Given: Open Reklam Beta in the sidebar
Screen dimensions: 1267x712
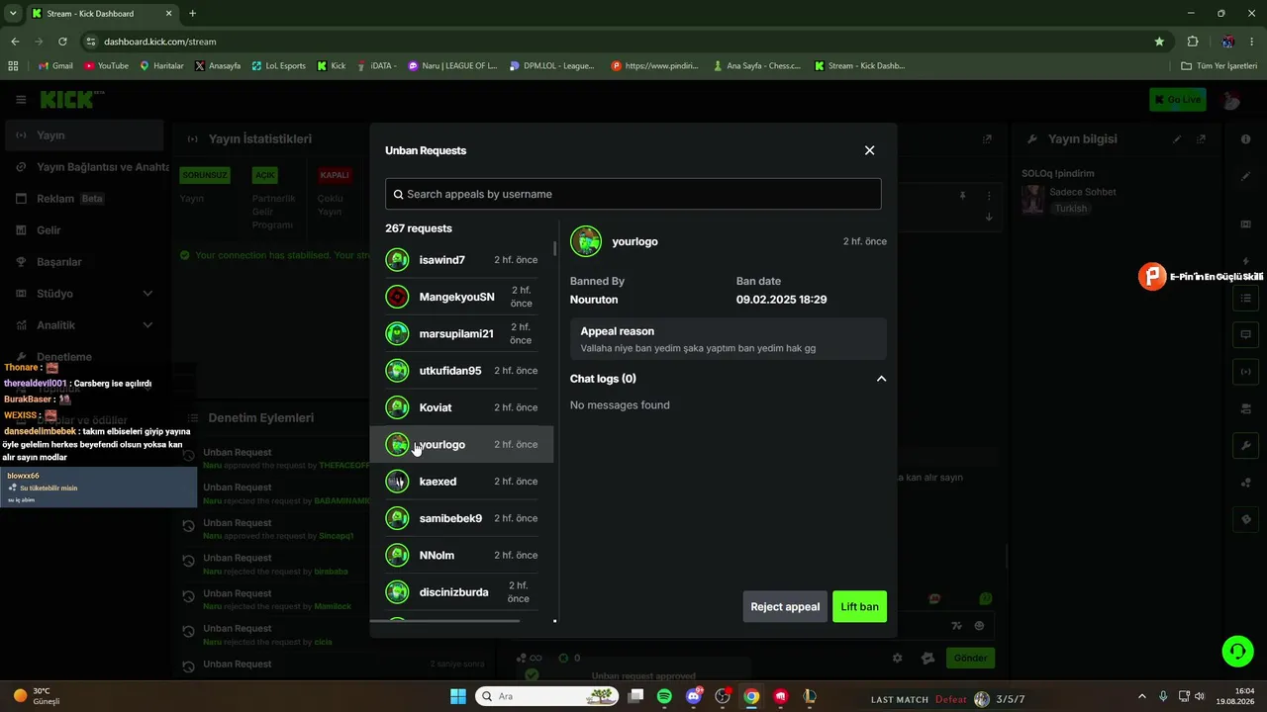Looking at the screenshot, I should (x=83, y=199).
